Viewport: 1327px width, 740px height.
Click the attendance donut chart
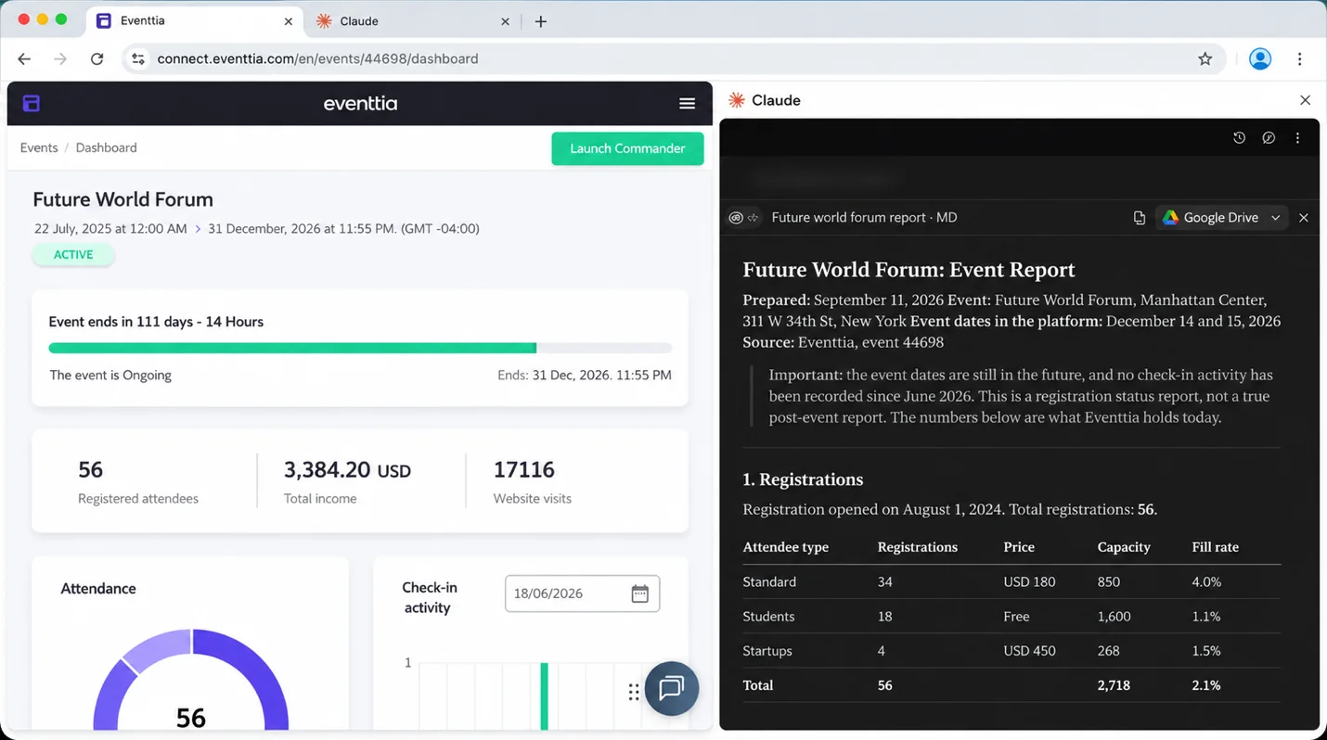pyautogui.click(x=191, y=679)
